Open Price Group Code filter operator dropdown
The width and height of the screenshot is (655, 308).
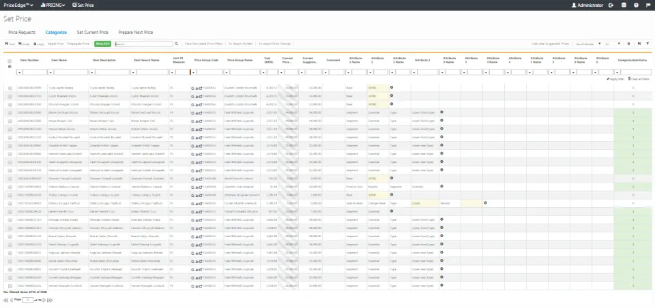[x=194, y=72]
